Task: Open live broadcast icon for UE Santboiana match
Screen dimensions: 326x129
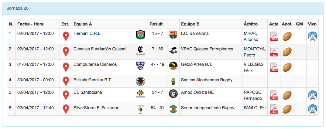Action: click(x=312, y=95)
